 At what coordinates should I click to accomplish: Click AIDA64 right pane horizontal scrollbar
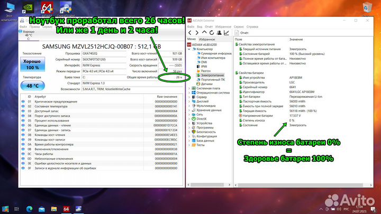coord(301,185)
